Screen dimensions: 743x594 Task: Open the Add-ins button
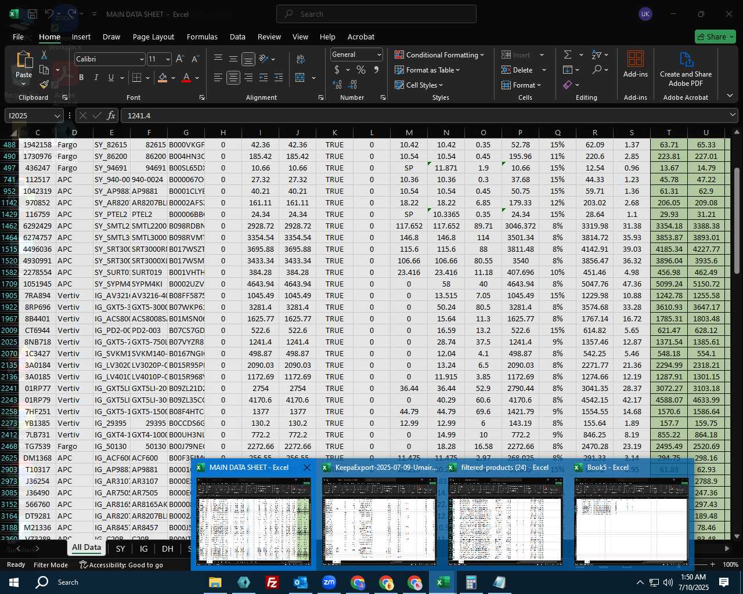[x=636, y=64]
